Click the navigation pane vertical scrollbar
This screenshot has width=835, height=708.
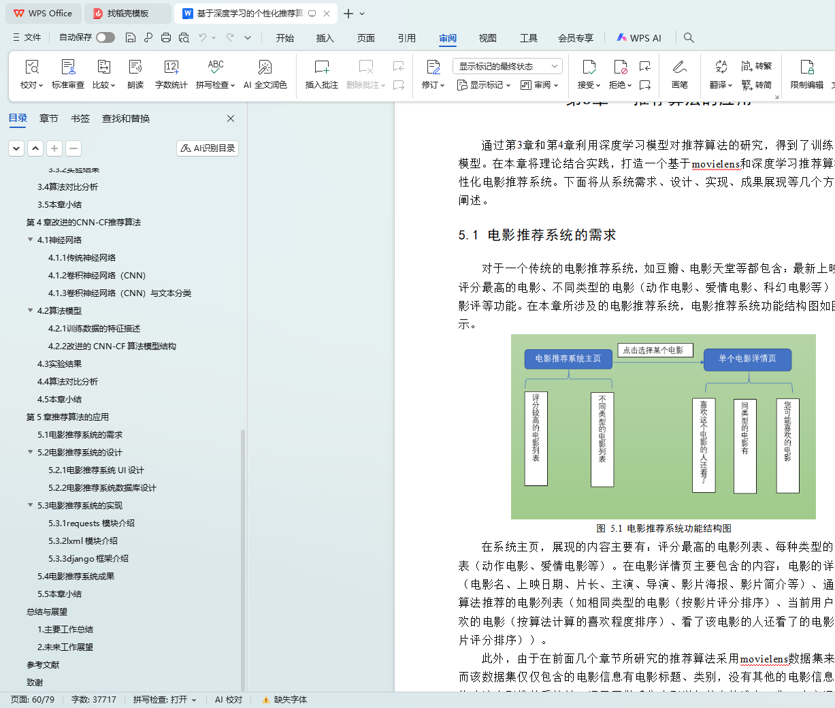[x=243, y=558]
